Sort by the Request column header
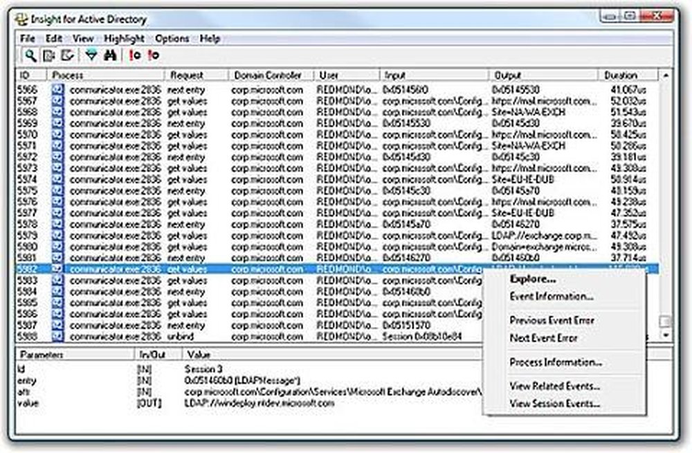Viewport: 692px width, 453px height. (x=197, y=75)
